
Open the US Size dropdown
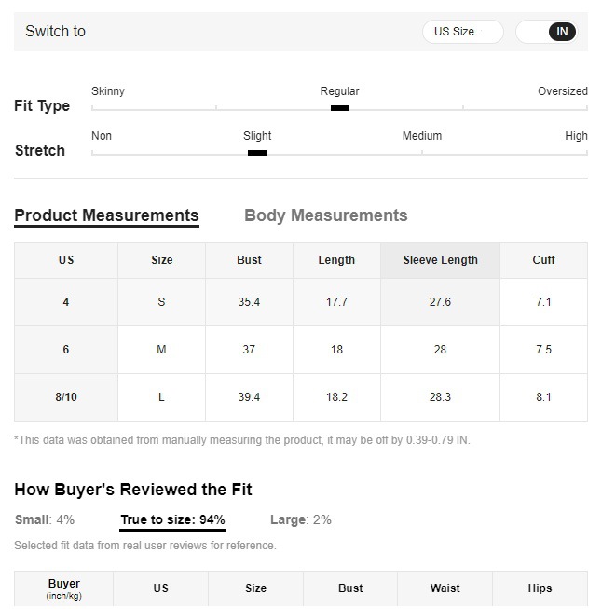(x=462, y=32)
